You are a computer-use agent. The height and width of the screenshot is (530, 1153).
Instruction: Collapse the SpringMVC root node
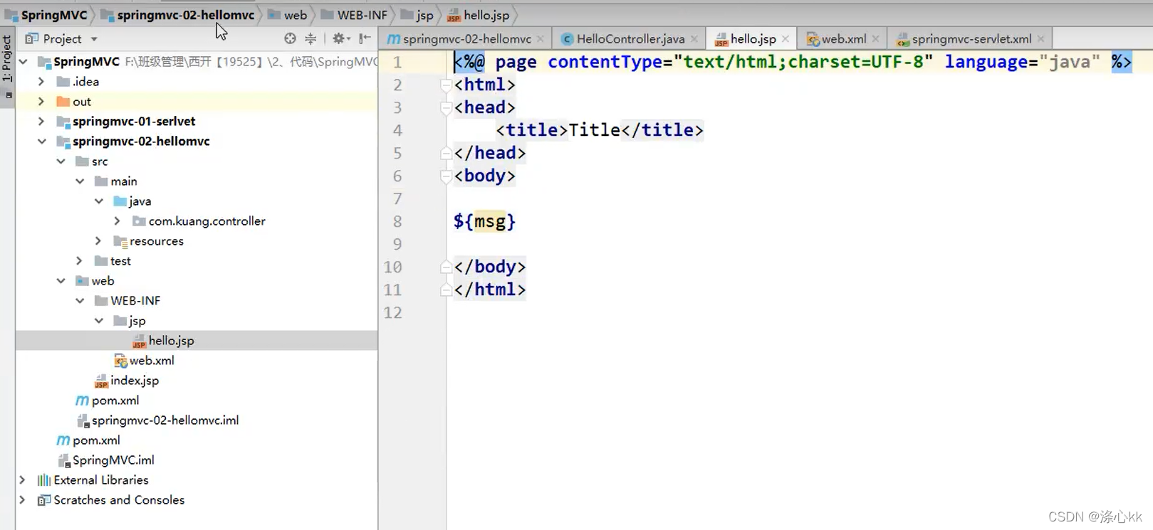click(23, 62)
